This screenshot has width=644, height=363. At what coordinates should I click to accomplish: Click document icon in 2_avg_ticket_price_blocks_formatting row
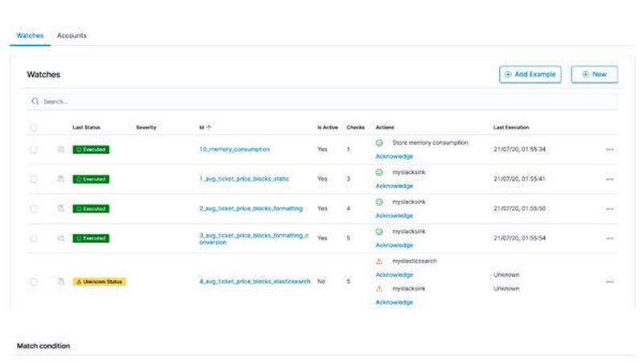pyautogui.click(x=61, y=208)
